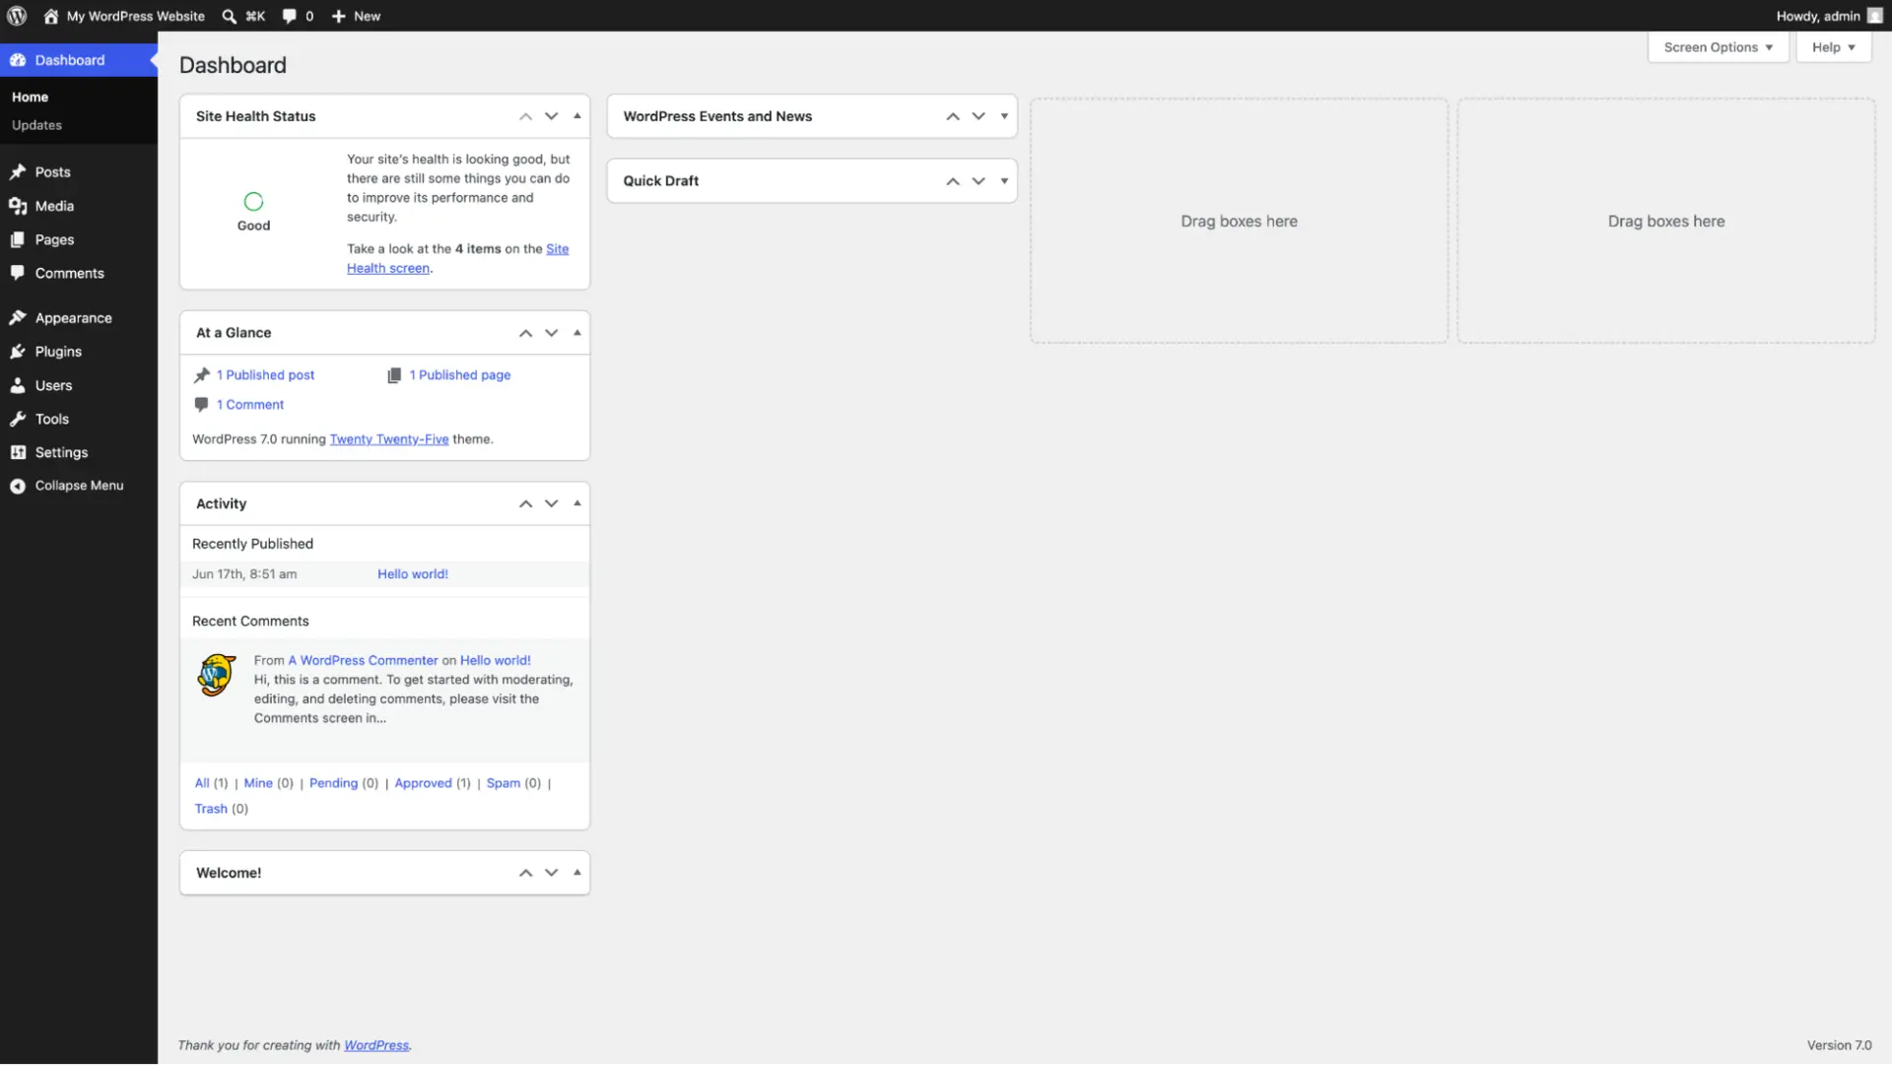
Task: Move Site Health Status box up
Action: [x=526, y=116]
